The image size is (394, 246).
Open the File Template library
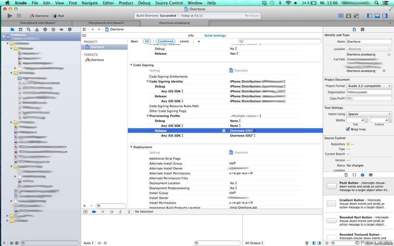click(x=346, y=175)
